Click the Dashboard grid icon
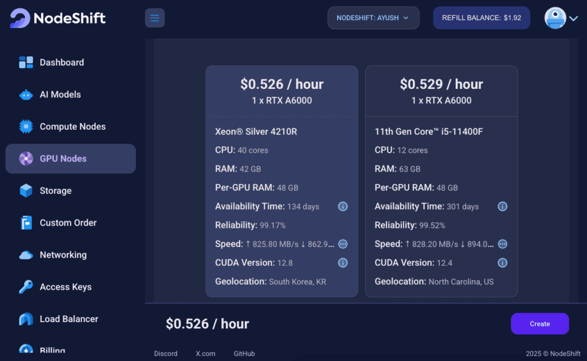 pyautogui.click(x=26, y=62)
